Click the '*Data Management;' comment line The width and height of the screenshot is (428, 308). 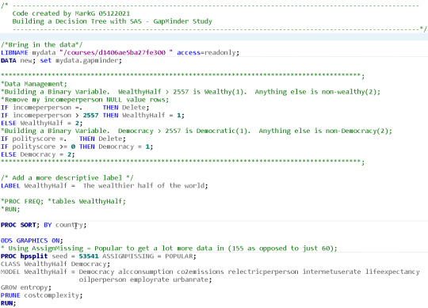34,84
